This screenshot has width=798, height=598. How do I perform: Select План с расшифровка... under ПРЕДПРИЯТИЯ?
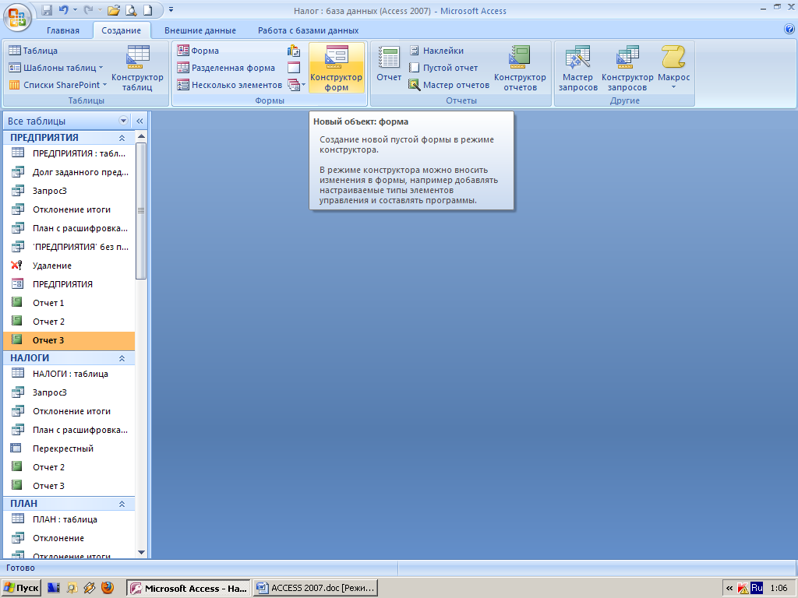[x=69, y=228]
